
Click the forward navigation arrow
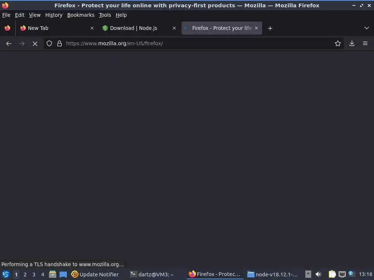22,44
